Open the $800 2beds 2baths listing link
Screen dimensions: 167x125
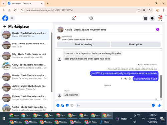coord(77,40)
